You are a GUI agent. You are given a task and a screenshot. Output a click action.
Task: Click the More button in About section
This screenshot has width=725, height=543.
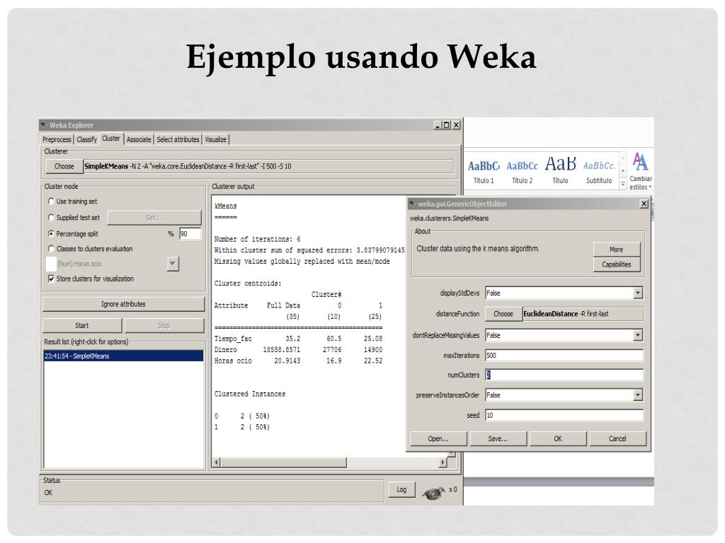pyautogui.click(x=617, y=250)
